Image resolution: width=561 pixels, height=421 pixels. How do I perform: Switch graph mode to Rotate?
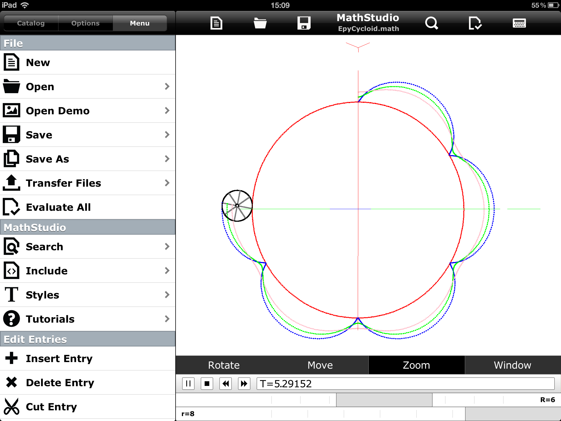tap(224, 365)
